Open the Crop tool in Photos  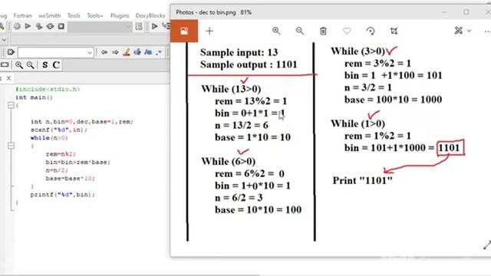click(394, 31)
